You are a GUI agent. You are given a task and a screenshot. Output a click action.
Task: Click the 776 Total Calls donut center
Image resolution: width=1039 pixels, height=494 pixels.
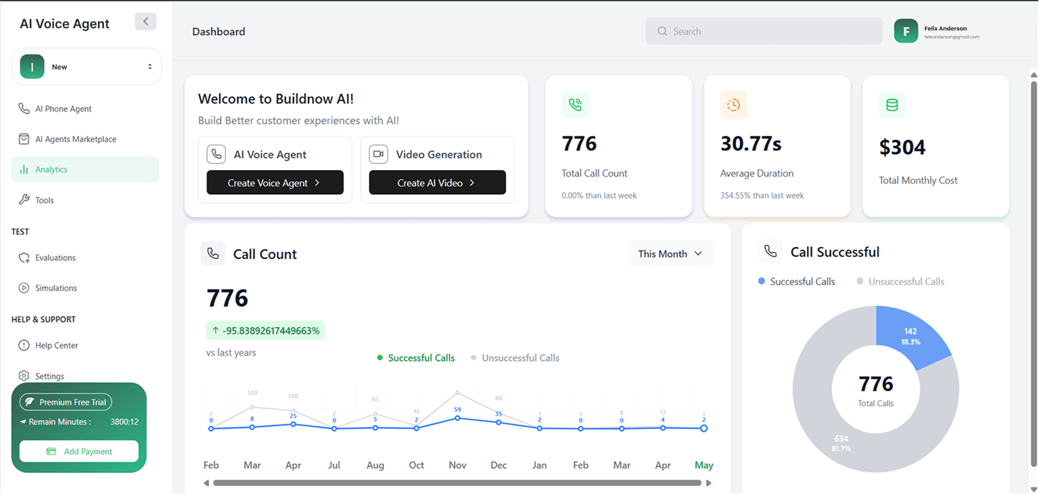(x=876, y=390)
